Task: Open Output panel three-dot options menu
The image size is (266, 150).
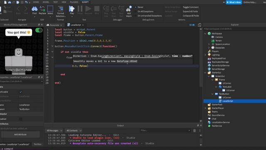Action: (x=200, y=130)
